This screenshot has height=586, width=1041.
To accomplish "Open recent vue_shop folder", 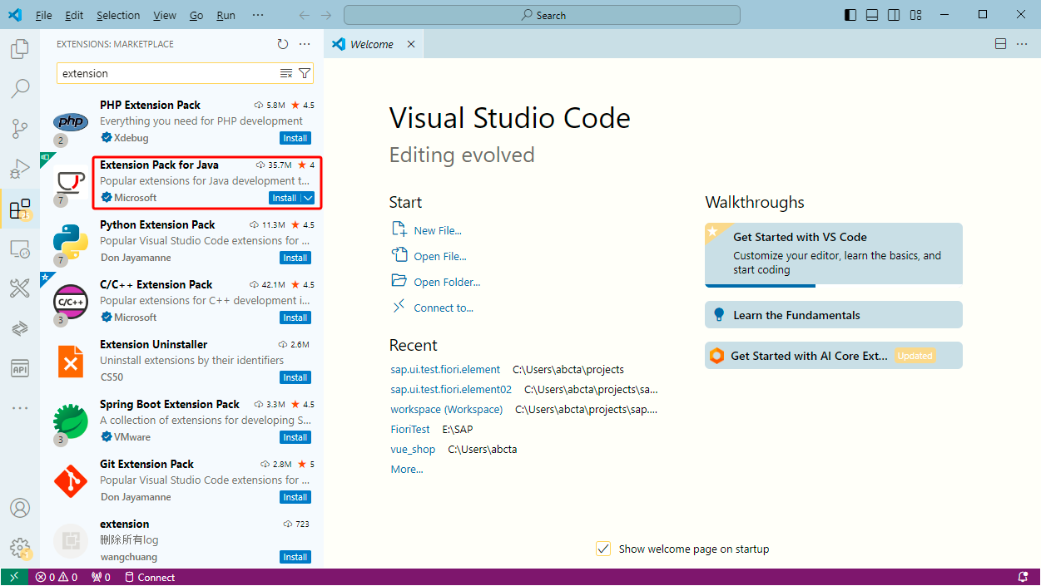I will coord(413,449).
